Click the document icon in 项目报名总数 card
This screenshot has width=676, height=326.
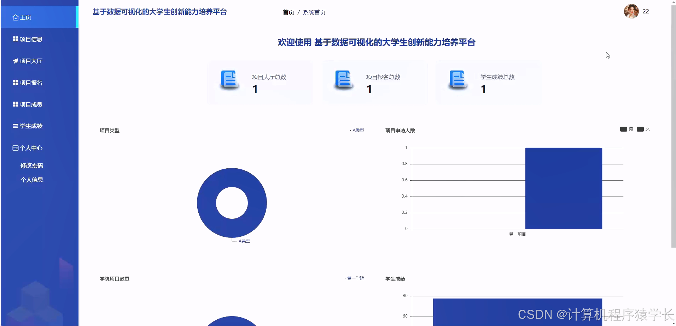343,80
